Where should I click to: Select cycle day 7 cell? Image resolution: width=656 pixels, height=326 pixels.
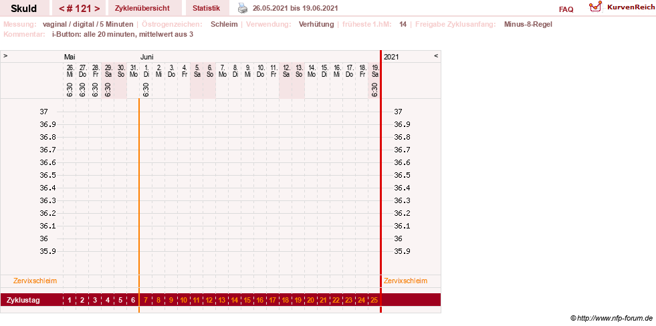[146, 300]
